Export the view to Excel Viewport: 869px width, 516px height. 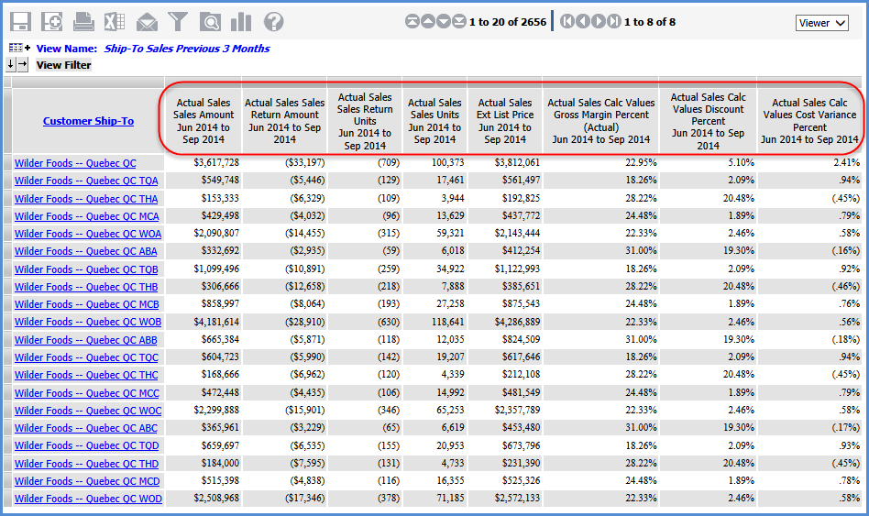tap(115, 22)
